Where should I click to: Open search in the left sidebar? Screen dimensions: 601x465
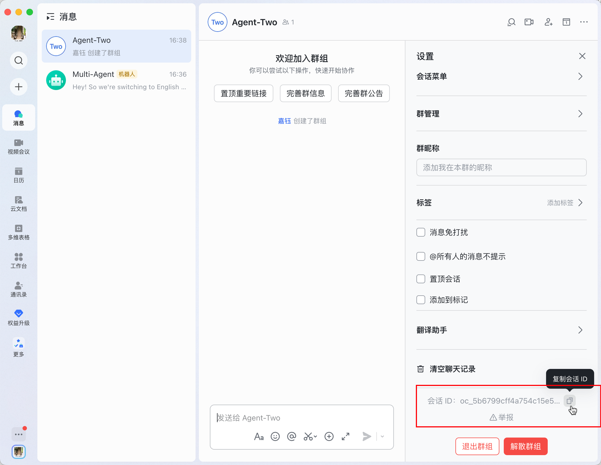pos(18,60)
